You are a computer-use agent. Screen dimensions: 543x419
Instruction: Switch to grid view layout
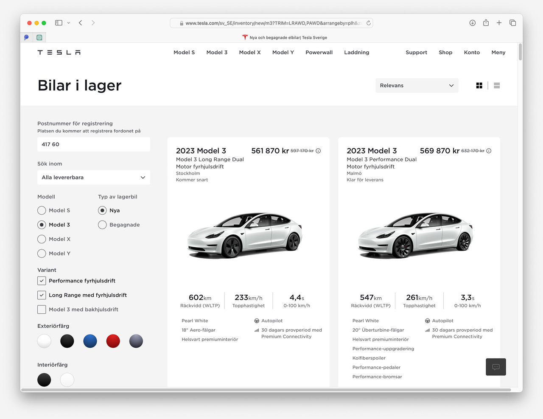coord(479,85)
